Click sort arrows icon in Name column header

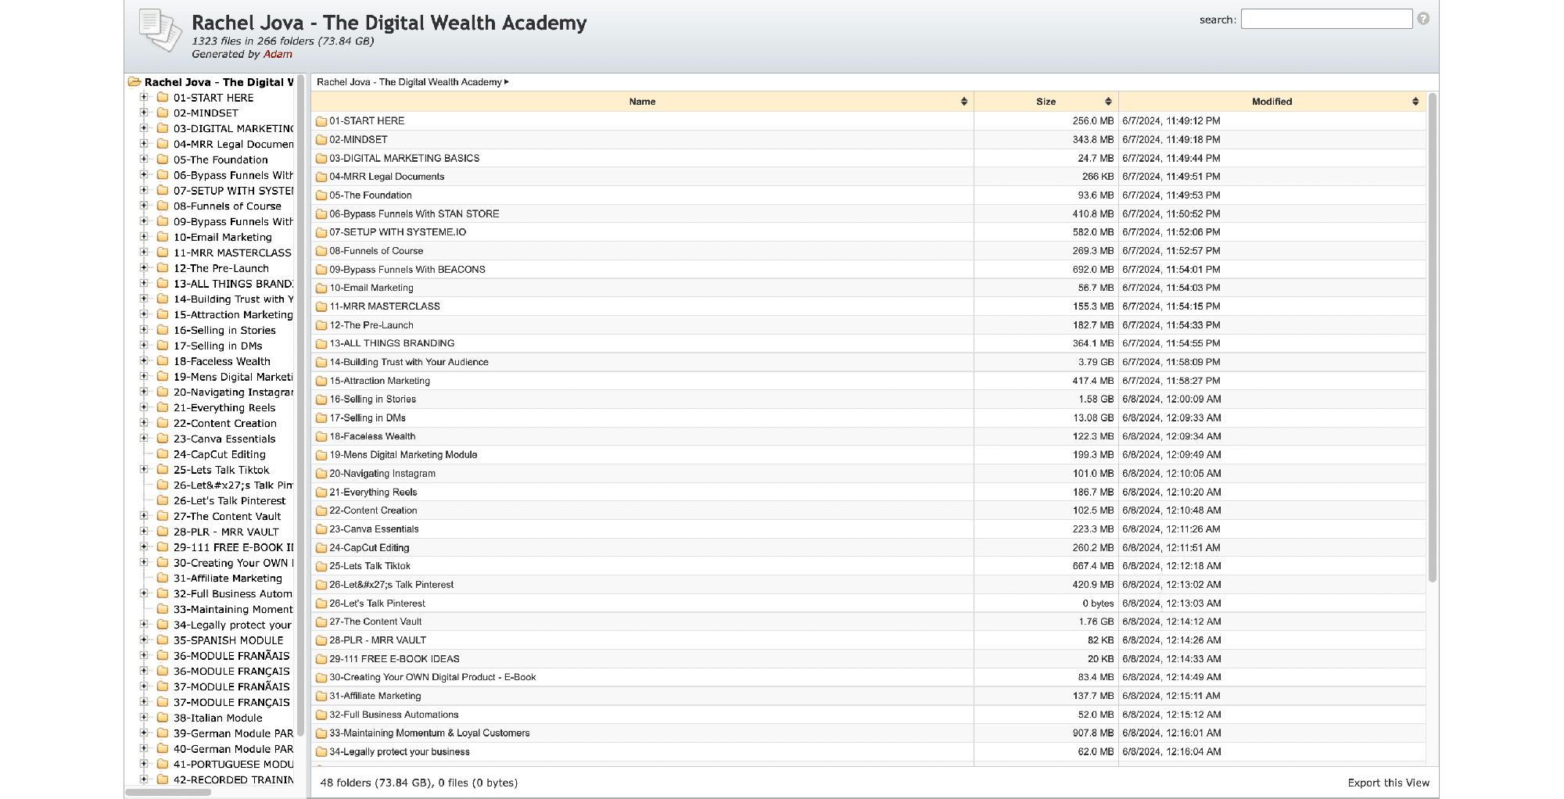[964, 102]
